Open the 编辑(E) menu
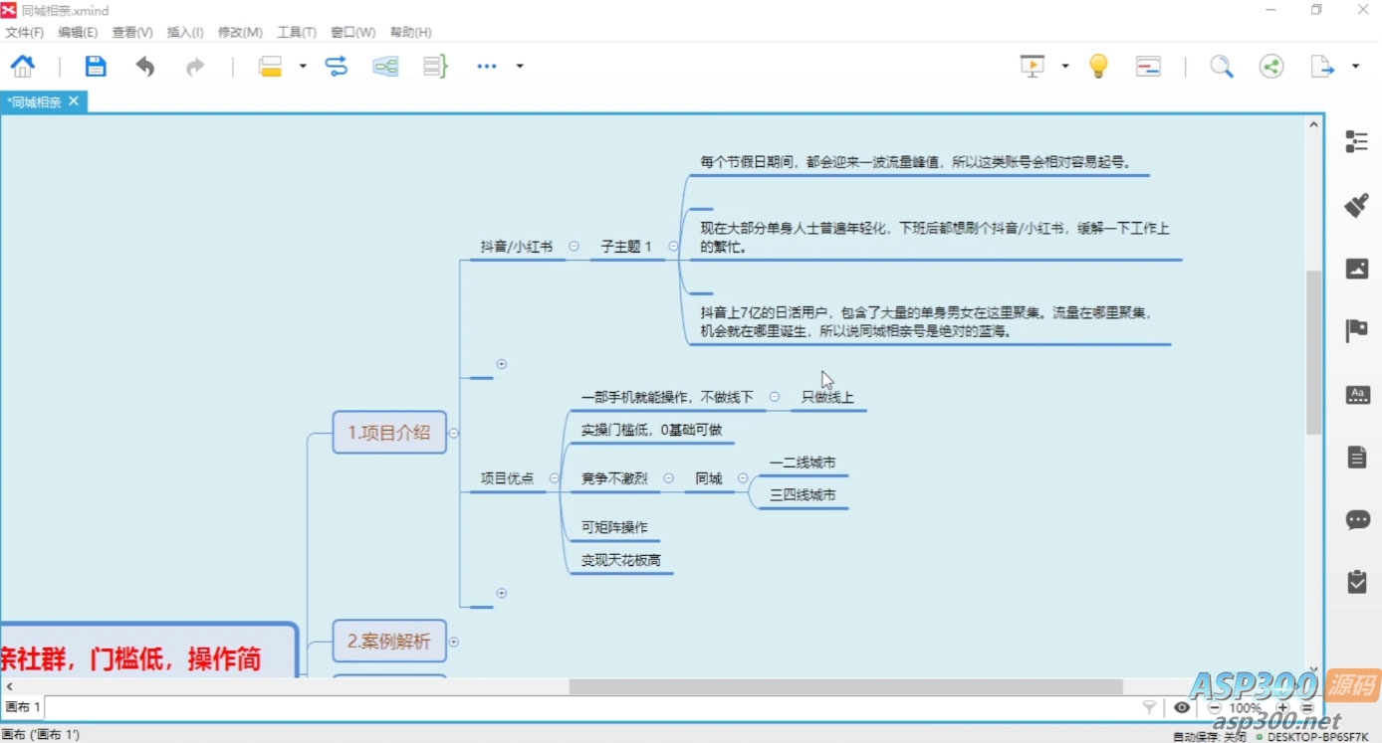 (x=78, y=32)
